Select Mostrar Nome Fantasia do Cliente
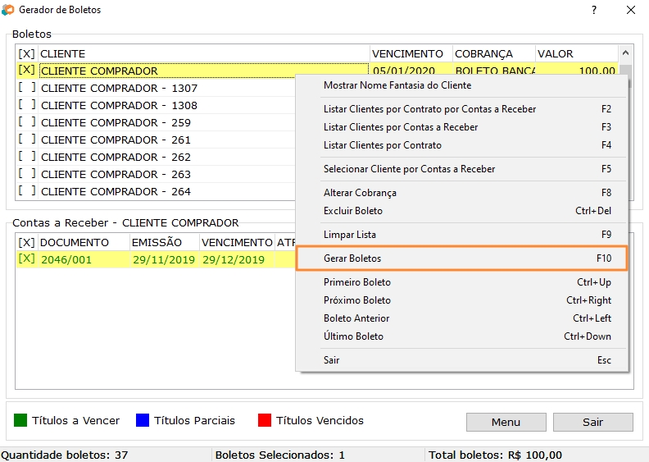 coord(397,85)
